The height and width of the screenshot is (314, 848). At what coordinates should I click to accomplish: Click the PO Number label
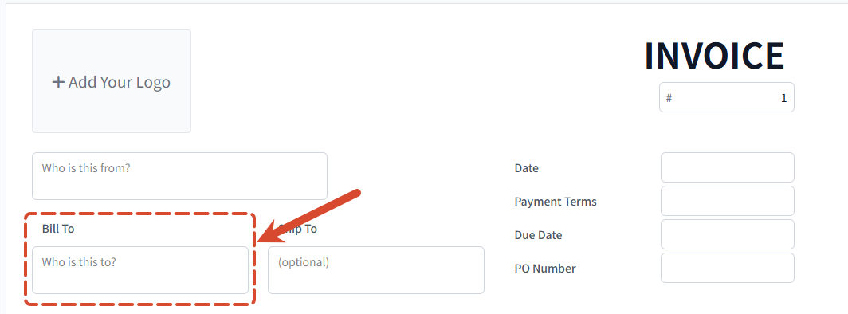(x=545, y=269)
